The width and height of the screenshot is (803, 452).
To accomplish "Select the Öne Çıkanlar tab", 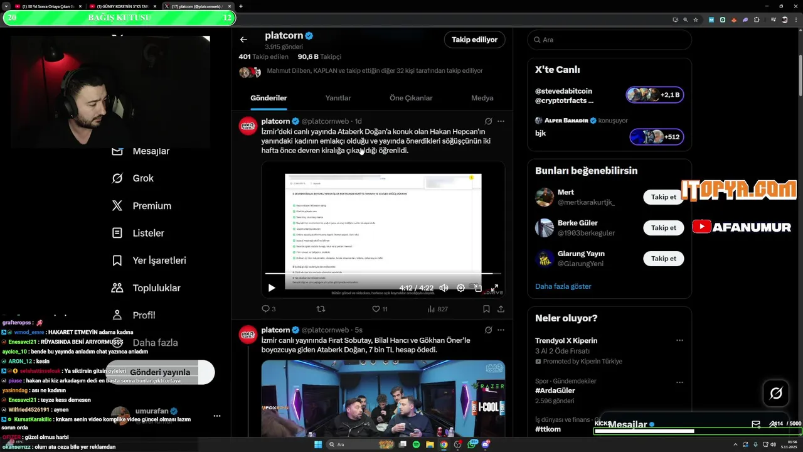I will coord(411,98).
